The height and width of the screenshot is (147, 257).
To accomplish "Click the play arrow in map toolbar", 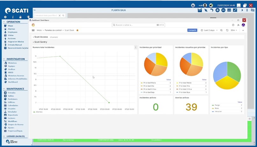I will [x=242, y=10].
